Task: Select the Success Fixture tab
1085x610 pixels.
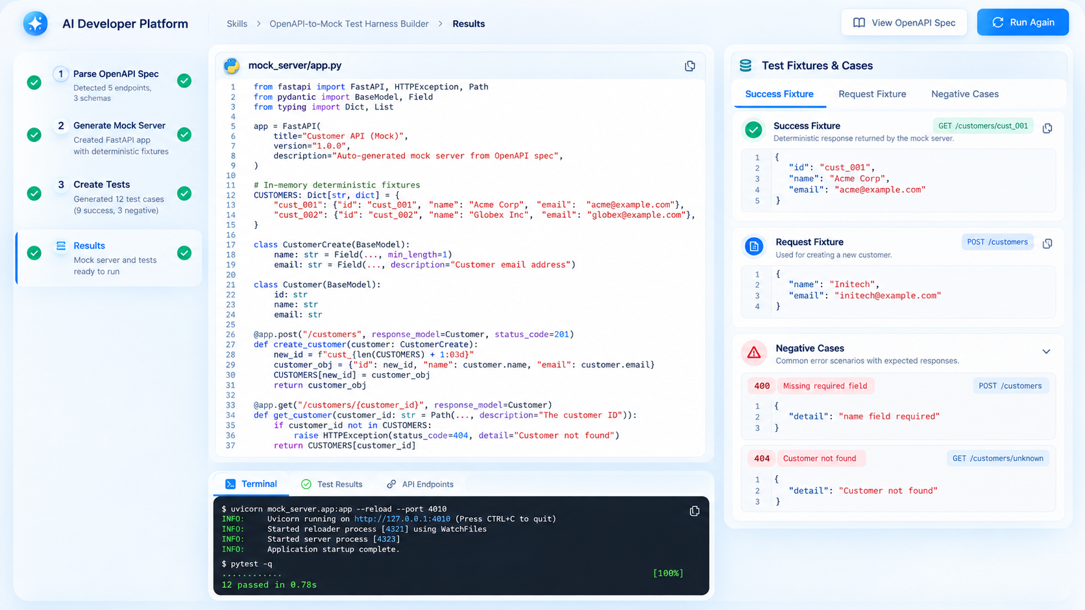Action: click(779, 94)
